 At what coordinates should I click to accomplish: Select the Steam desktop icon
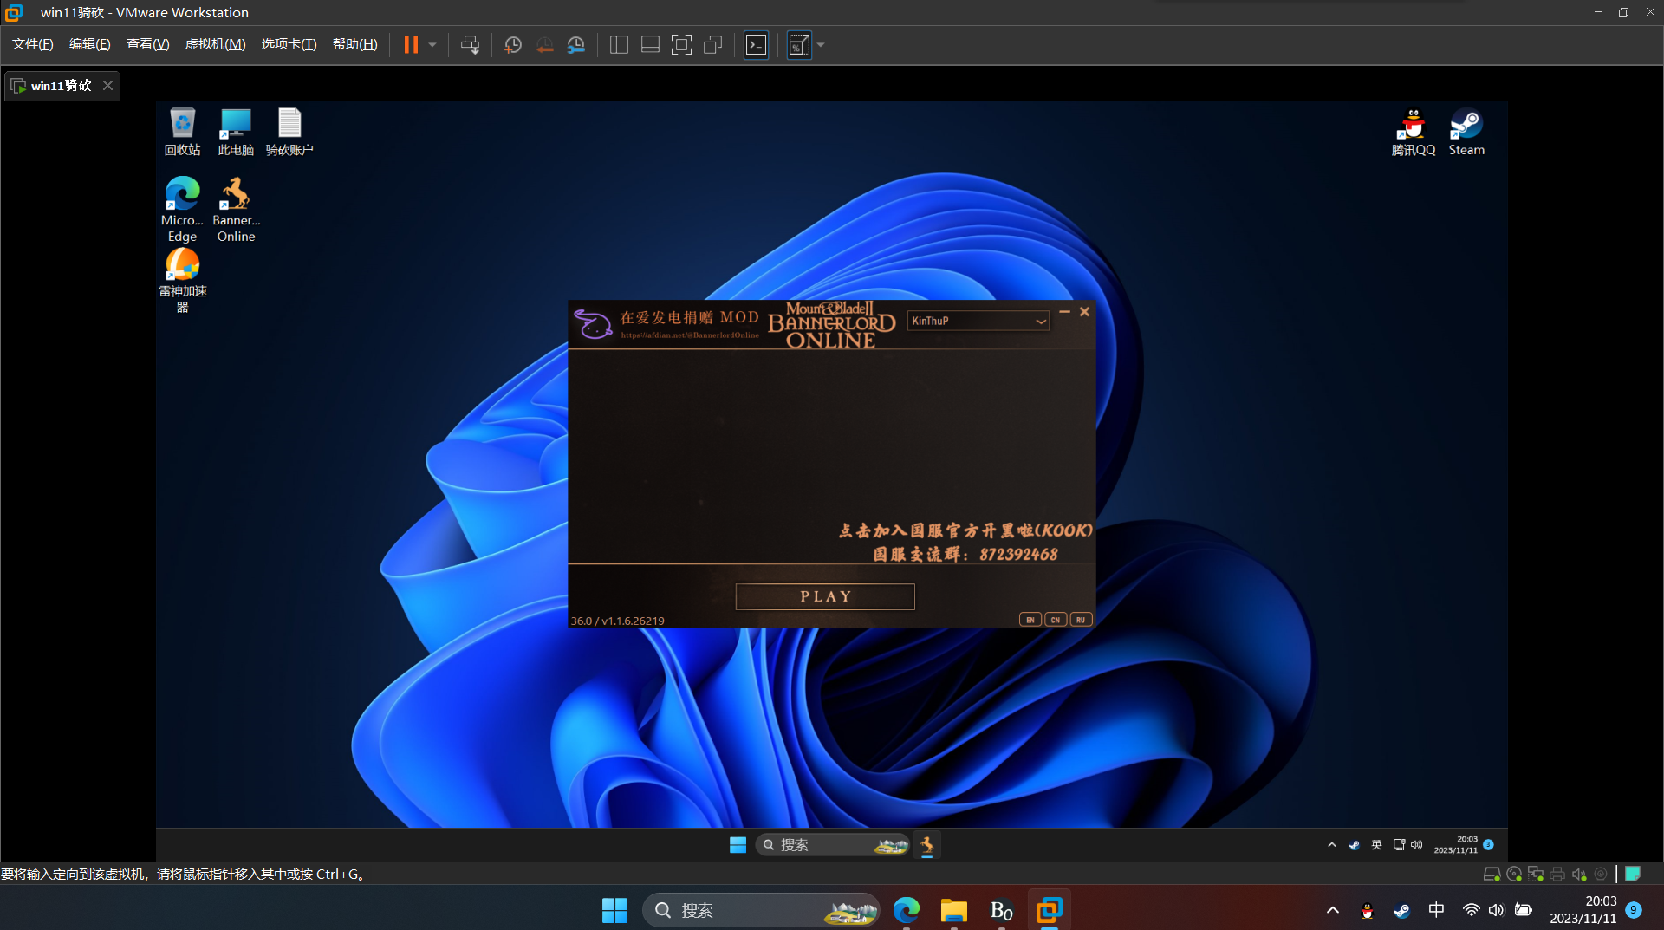coord(1466,132)
